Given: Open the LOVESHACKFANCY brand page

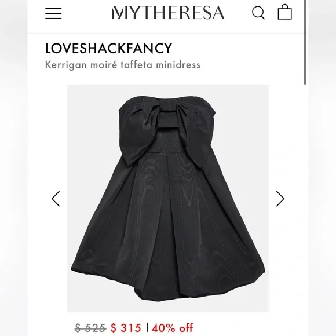Looking at the screenshot, I should coord(108,48).
